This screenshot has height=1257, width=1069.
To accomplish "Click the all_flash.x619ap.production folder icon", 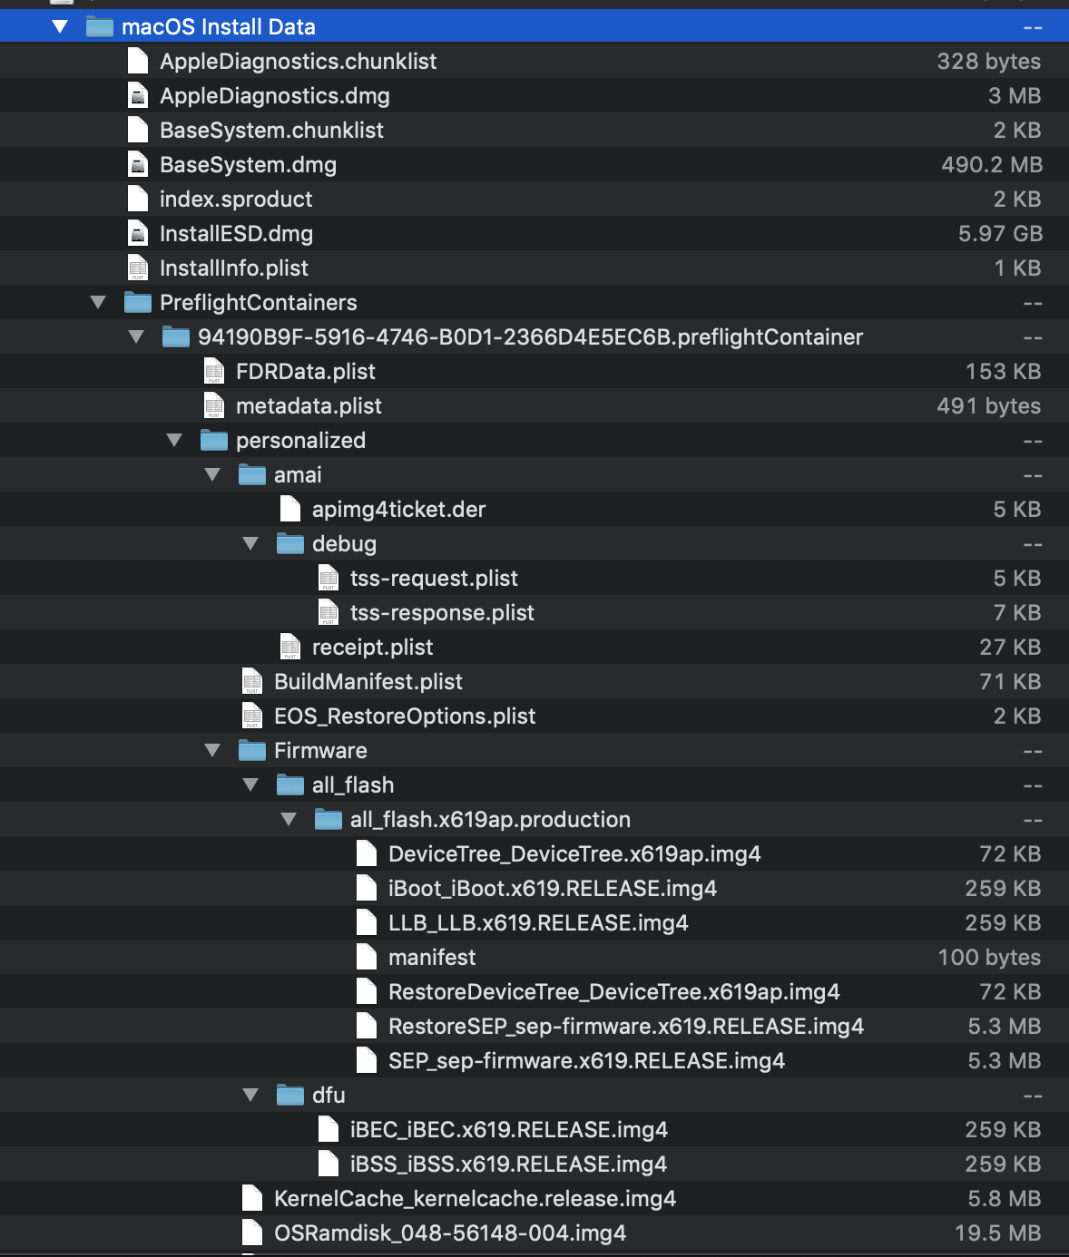I will tap(329, 820).
